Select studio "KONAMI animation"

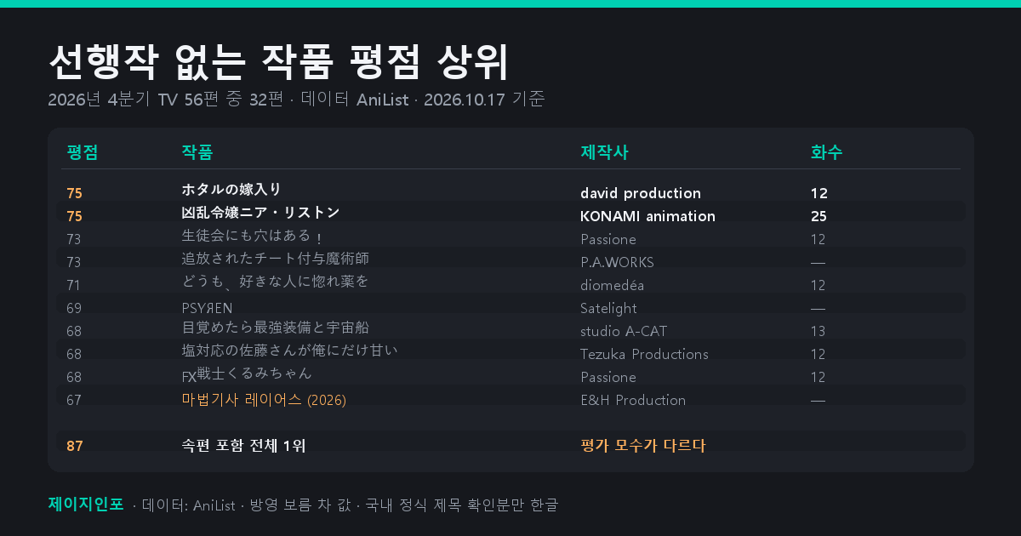(647, 216)
